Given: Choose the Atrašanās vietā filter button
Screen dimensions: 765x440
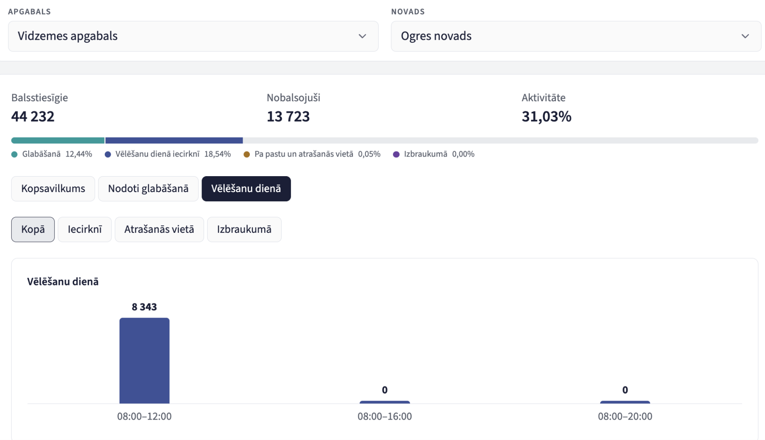Looking at the screenshot, I should pos(159,229).
